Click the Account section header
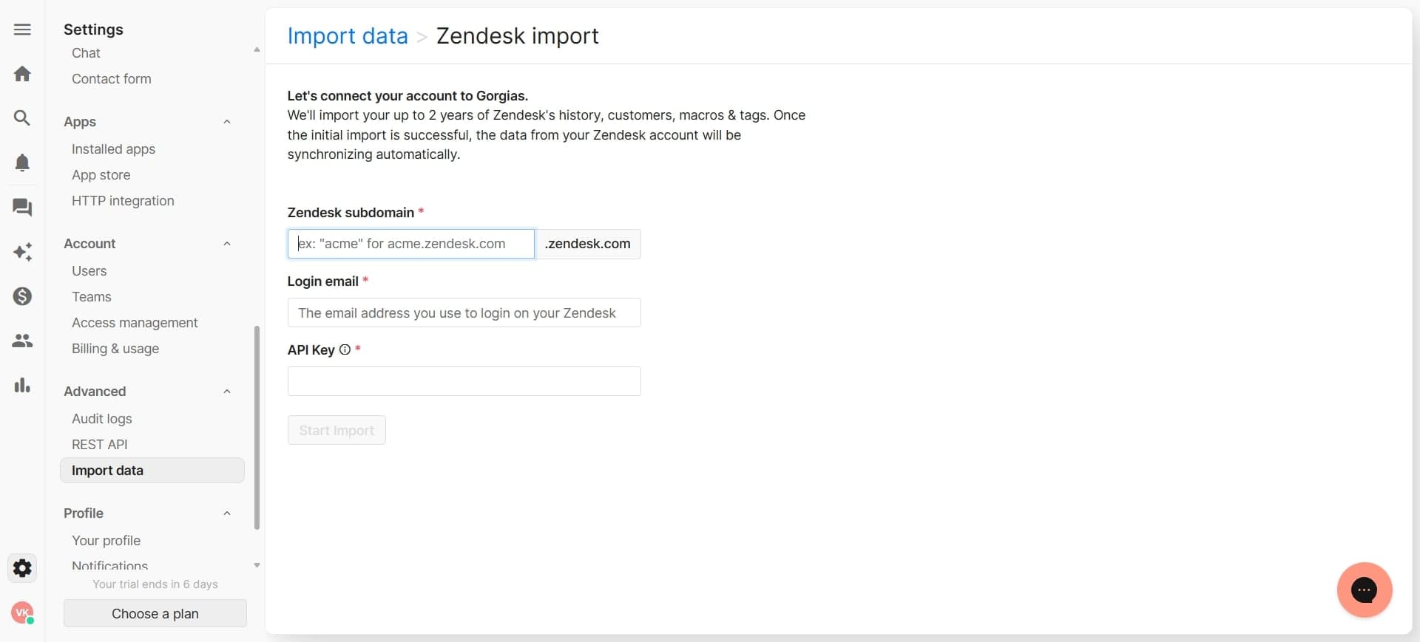Viewport: 1420px width, 642px height. tap(89, 244)
